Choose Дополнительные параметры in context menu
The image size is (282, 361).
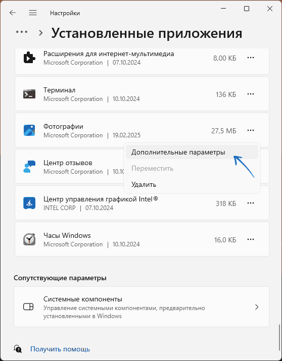tap(192, 152)
